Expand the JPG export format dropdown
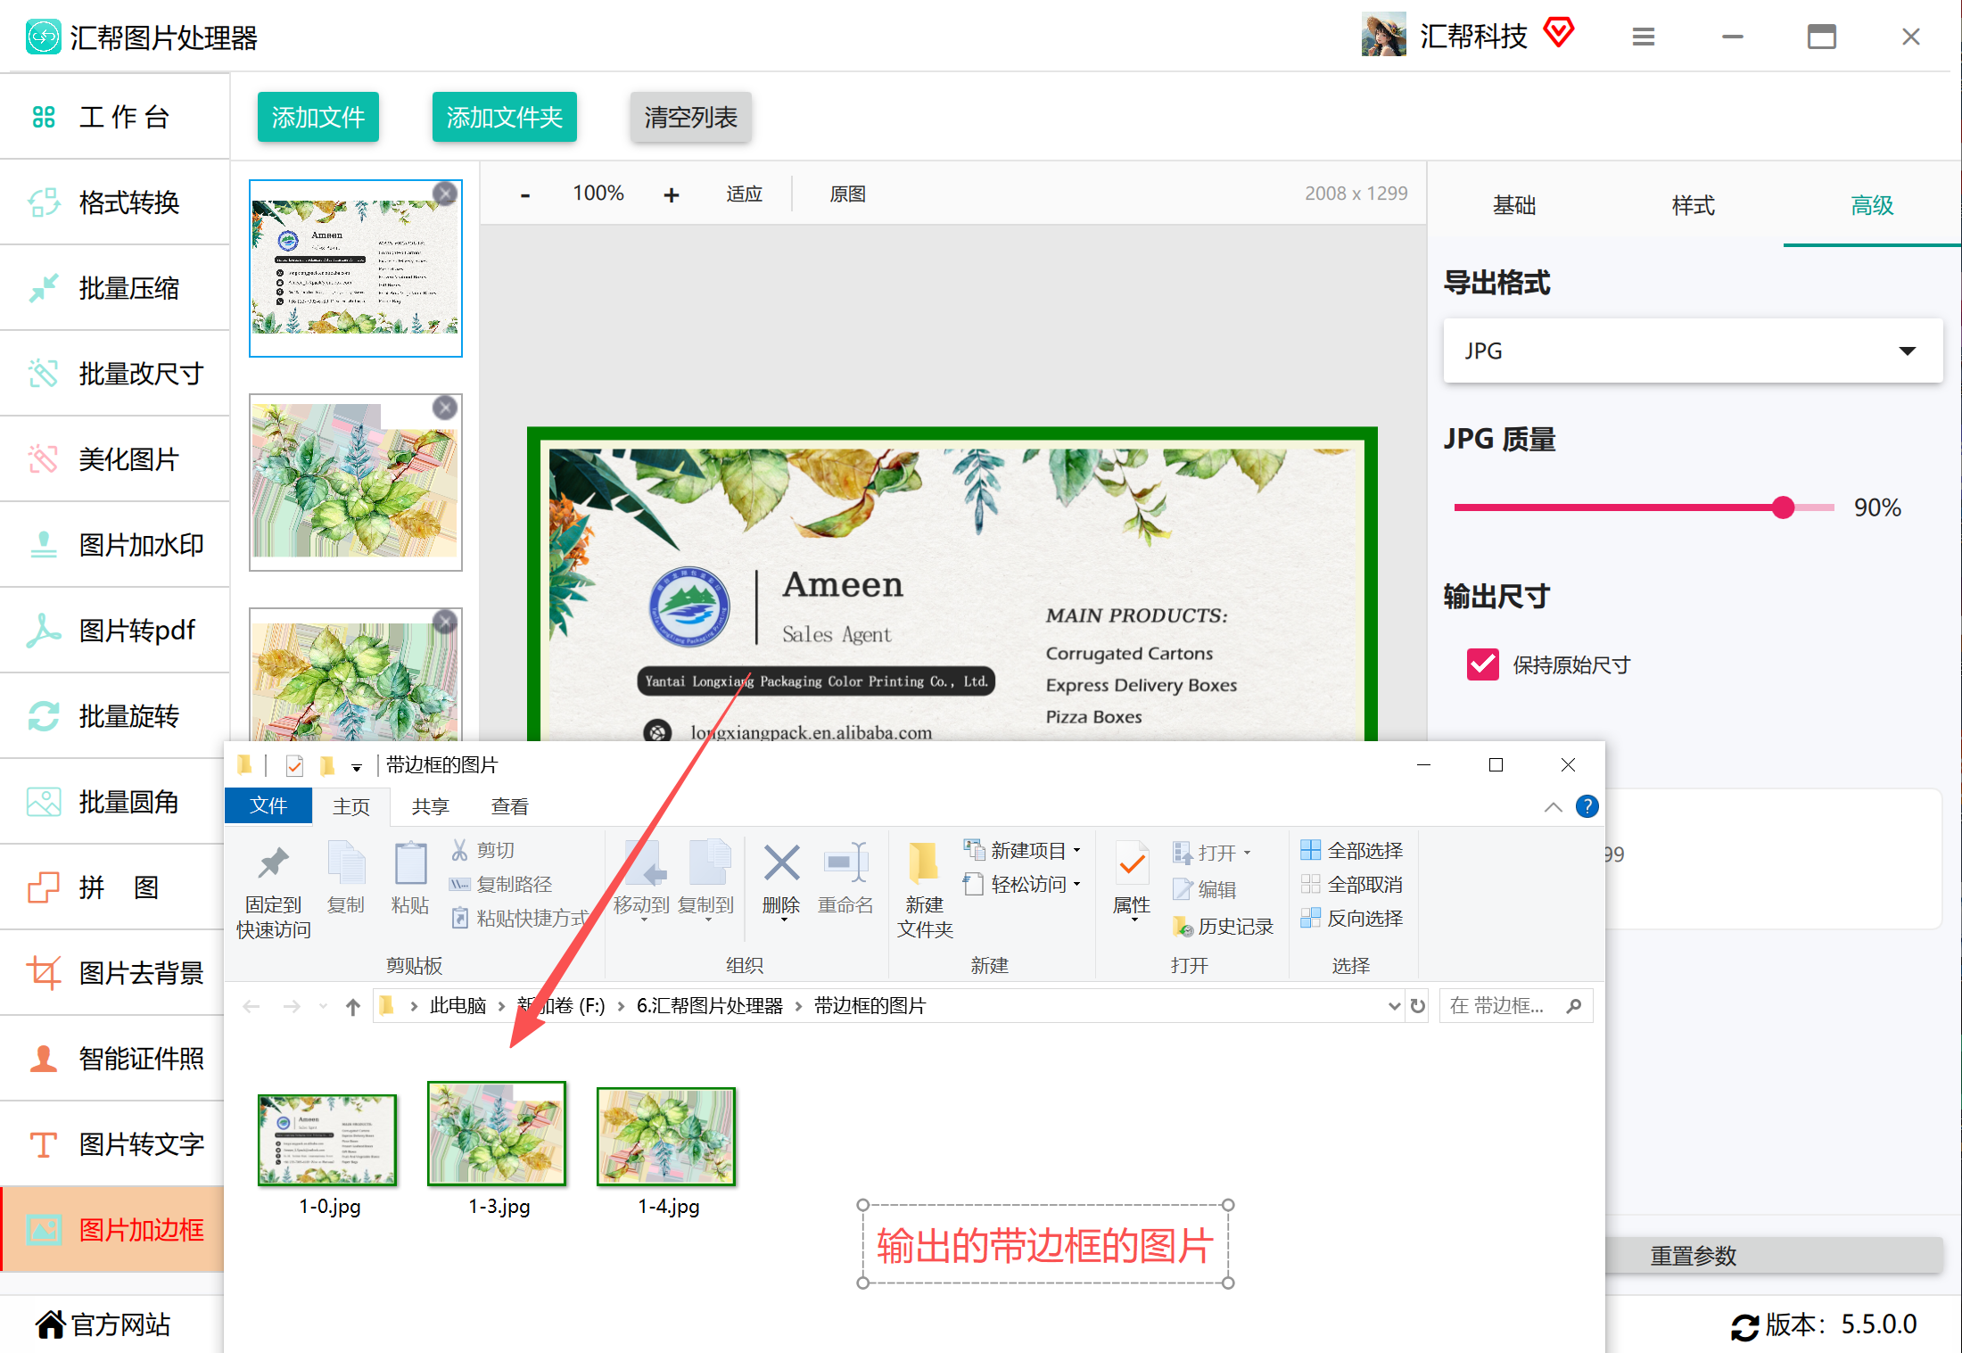 tap(1693, 351)
